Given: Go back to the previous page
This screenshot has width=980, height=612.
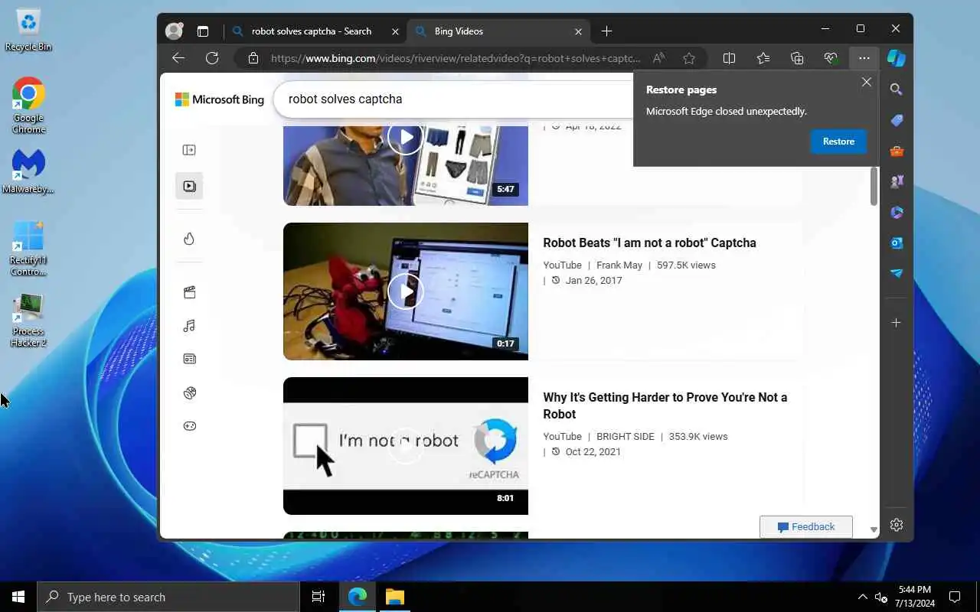Looking at the screenshot, I should [x=178, y=58].
